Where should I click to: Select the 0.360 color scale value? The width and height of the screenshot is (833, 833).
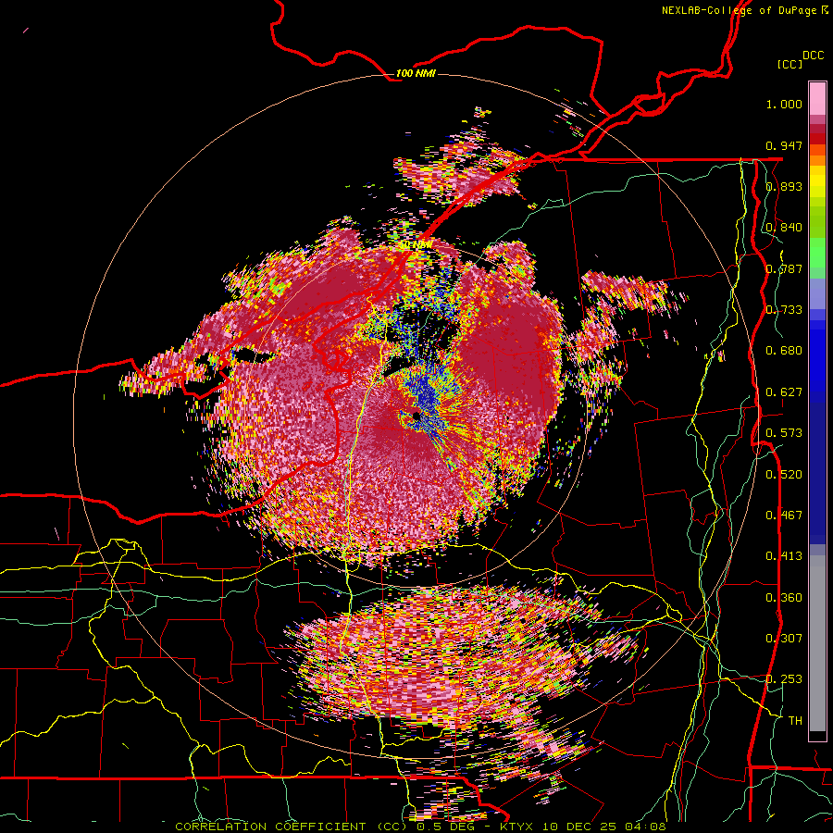coord(784,598)
